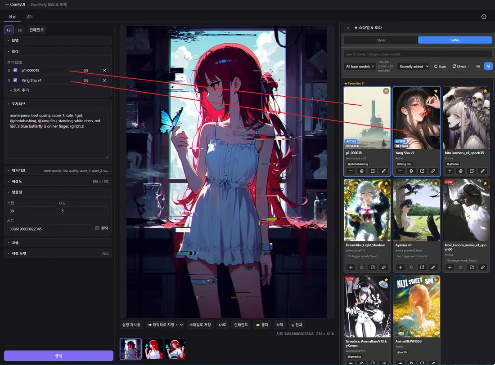Edit the Noir_Gloom_anima card with the pencil icon
This screenshot has width=495, height=365.
click(483, 267)
